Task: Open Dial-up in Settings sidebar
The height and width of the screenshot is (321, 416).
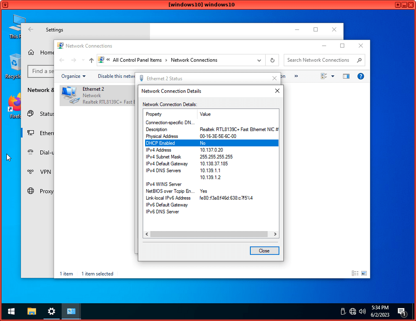Action: pos(41,152)
